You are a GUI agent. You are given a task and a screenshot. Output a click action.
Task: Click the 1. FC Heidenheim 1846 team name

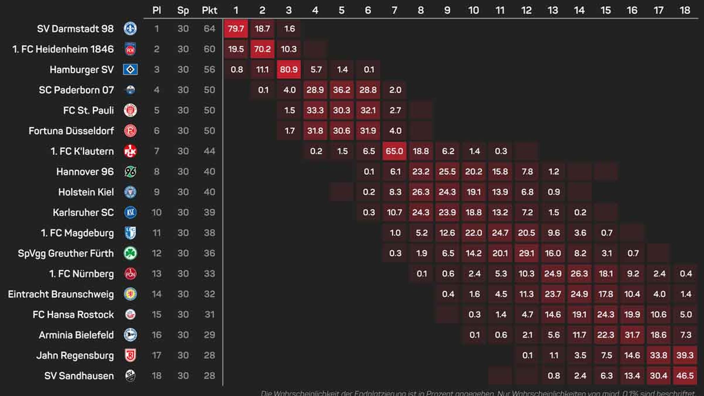63,49
